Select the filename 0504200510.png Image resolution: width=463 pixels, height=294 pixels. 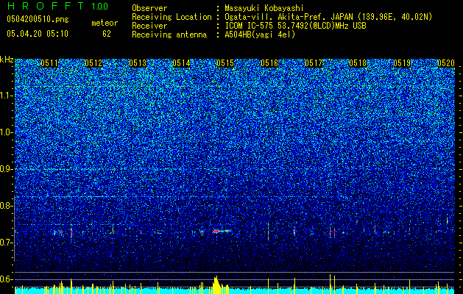pos(38,19)
